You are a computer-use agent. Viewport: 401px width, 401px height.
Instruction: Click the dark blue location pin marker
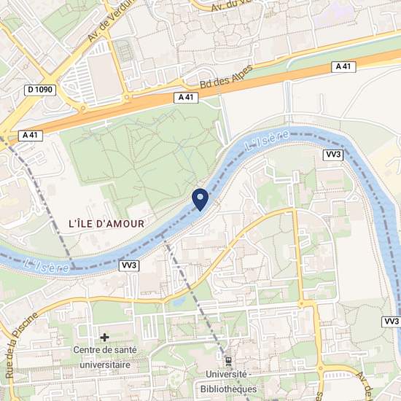tap(200, 200)
